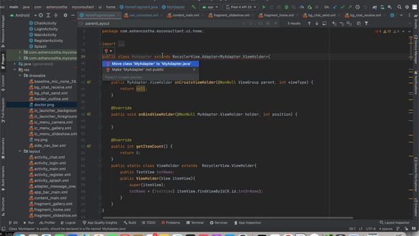Open the app run configuration dropdown
Image resolution: width=419 pixels, height=236 pixels.
click(x=210, y=7)
